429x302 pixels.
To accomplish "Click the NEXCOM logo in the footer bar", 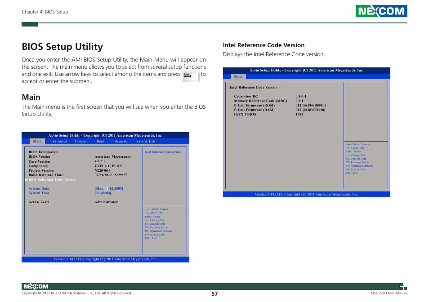I will [36, 286].
